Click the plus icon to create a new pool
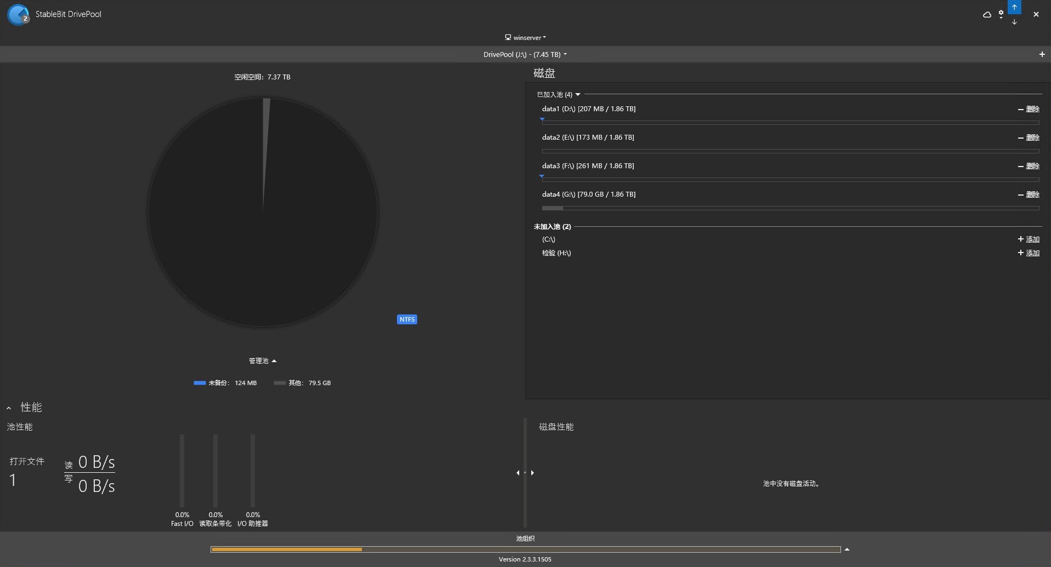 (1042, 54)
